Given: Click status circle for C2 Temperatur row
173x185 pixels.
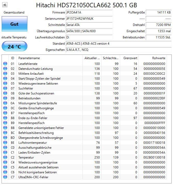Looking at the screenshot, I should coord(5,157).
